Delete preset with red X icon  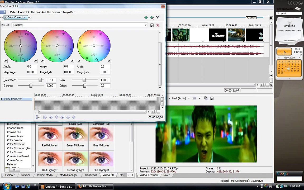click(158, 25)
